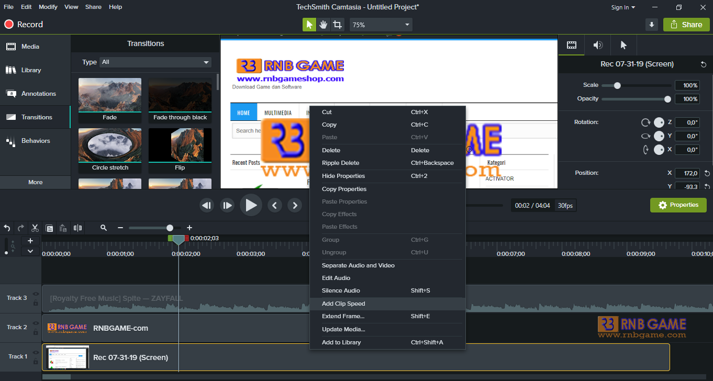713x381 pixels.
Task: Click the timeline Paste icon
Action: click(63, 228)
